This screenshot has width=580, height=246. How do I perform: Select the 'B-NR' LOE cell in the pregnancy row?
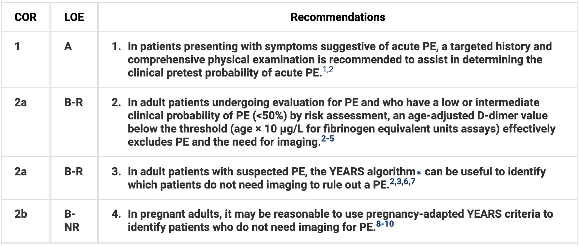(x=71, y=220)
